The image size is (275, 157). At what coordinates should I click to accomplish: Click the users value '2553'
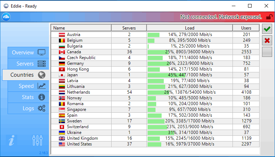tap(247, 52)
